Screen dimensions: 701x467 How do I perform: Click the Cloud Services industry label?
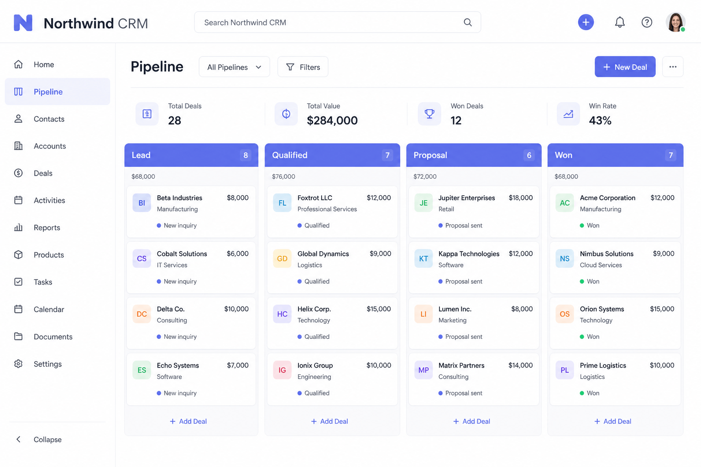[x=601, y=265]
